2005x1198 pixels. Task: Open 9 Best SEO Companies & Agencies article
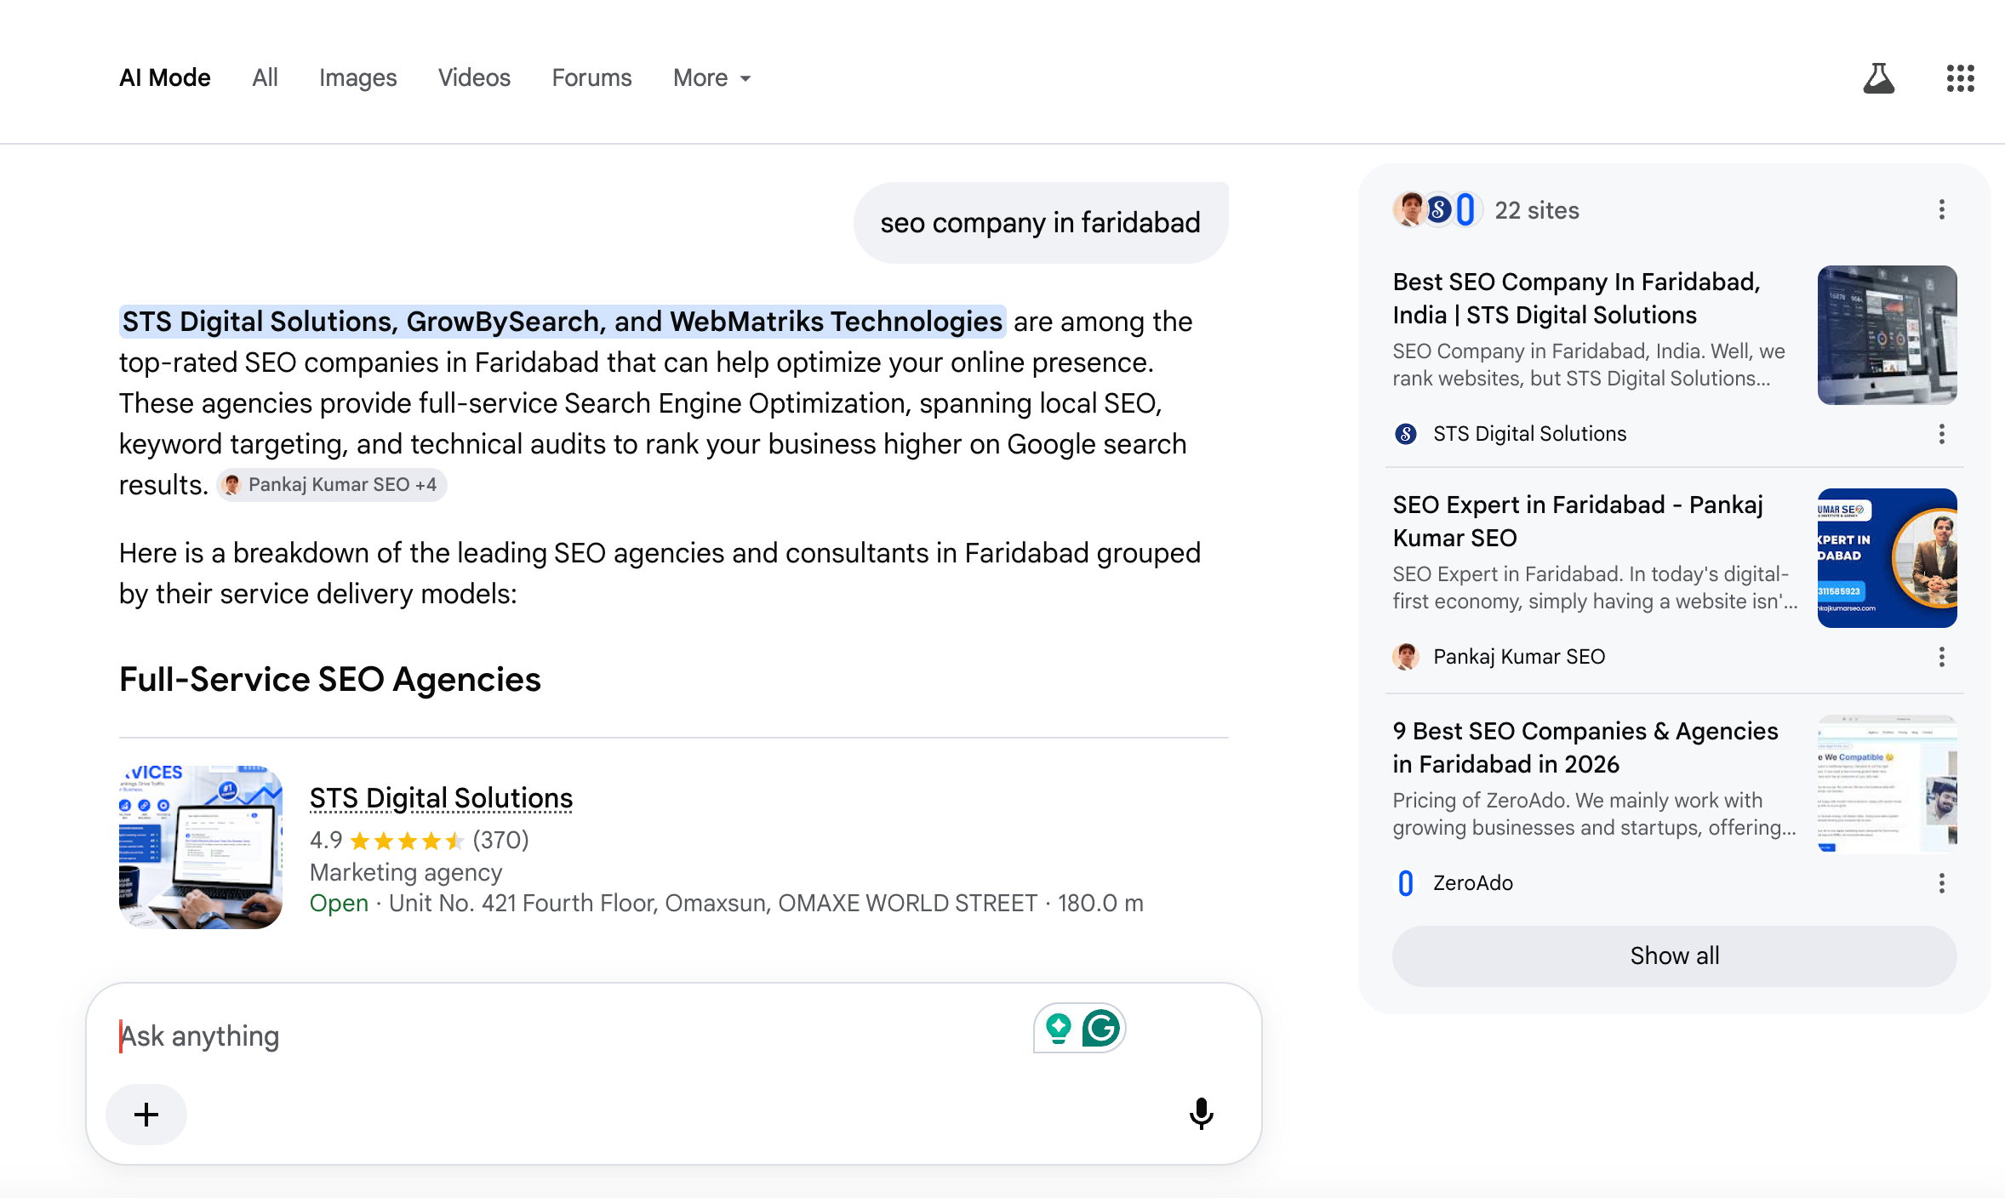pos(1585,747)
